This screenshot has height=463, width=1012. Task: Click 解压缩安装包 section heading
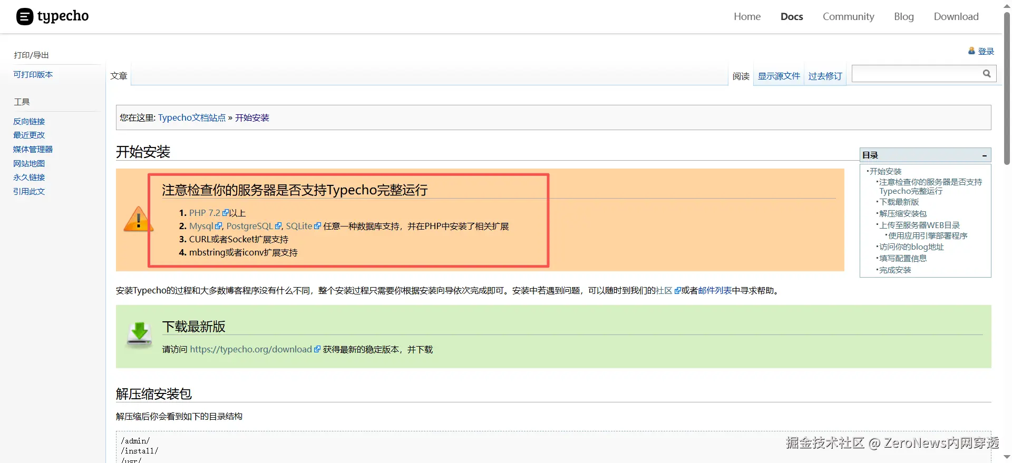click(154, 394)
